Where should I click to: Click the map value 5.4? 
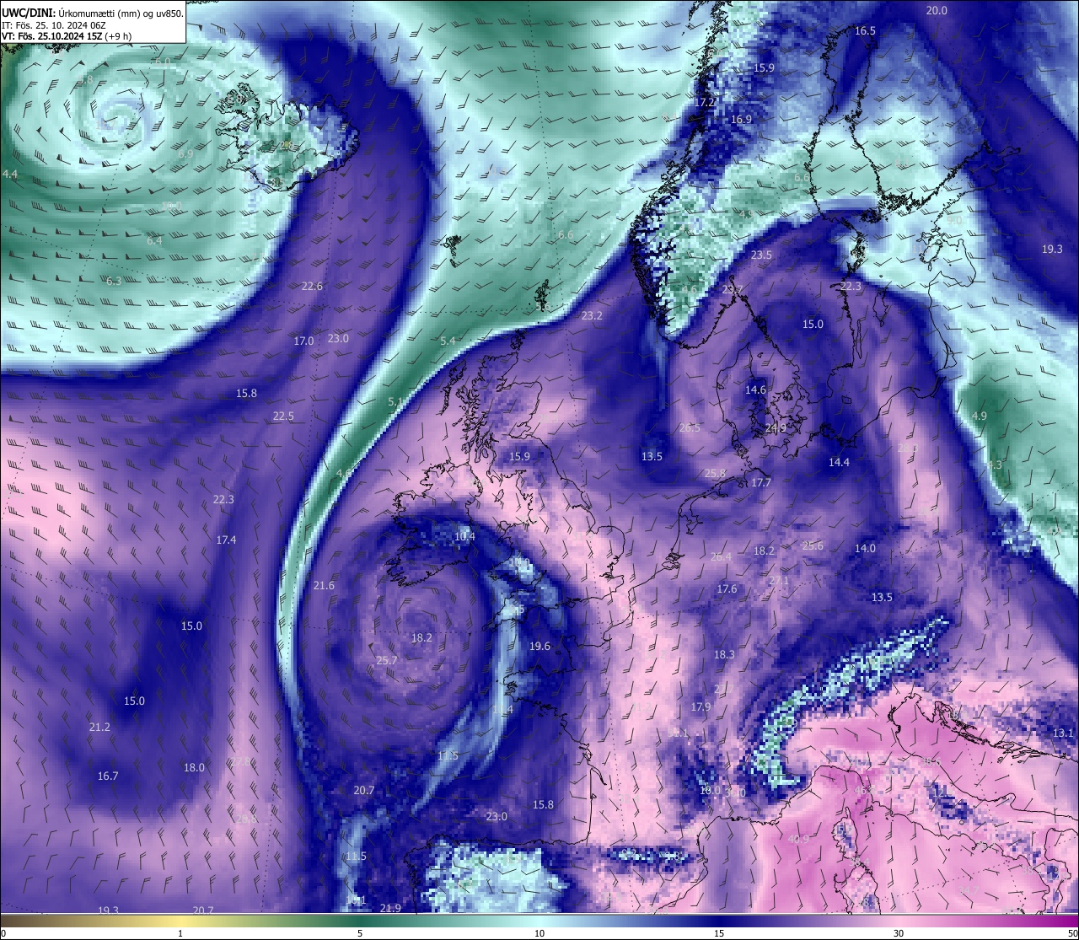tap(448, 341)
